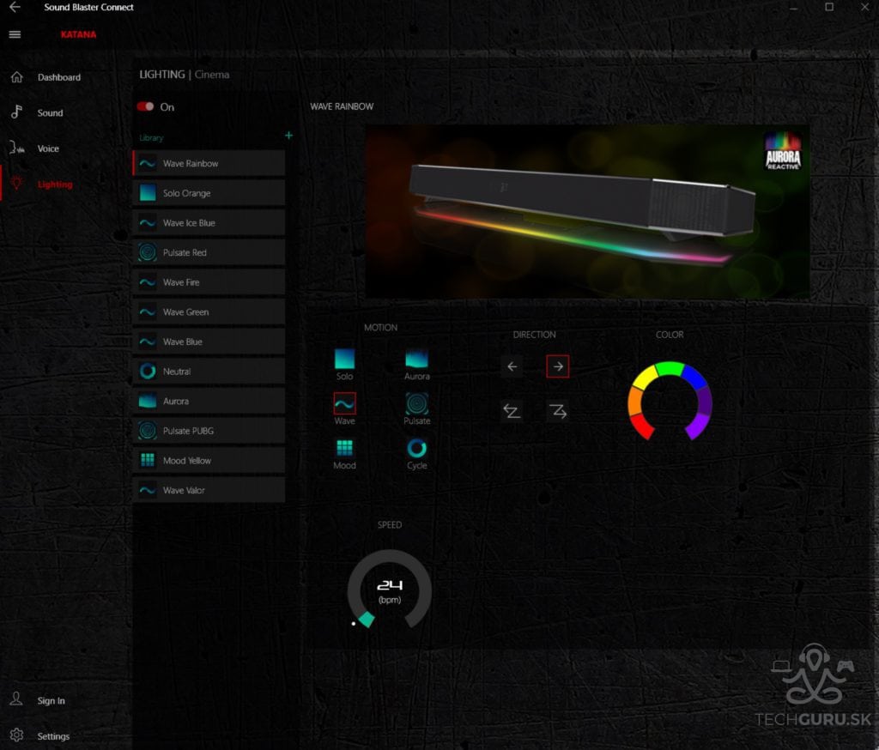Select the Wave Green profile
Image resolution: width=879 pixels, height=750 pixels.
(209, 311)
